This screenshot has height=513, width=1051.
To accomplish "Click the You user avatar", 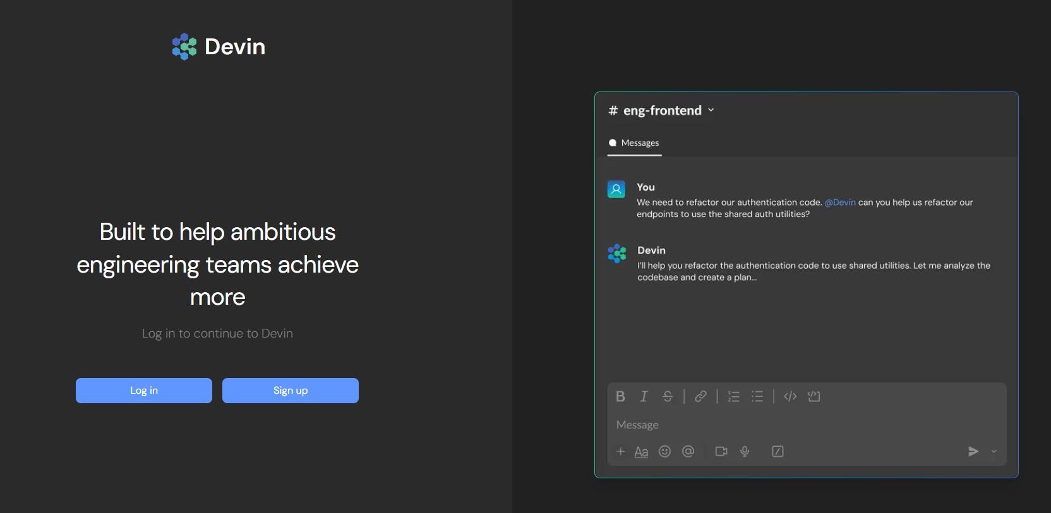I will (616, 189).
